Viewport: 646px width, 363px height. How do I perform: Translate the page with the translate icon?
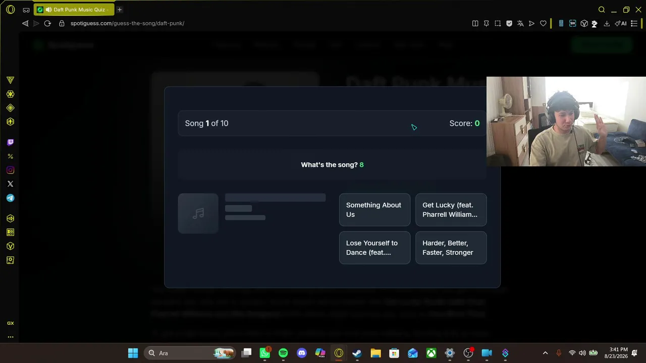520,23
